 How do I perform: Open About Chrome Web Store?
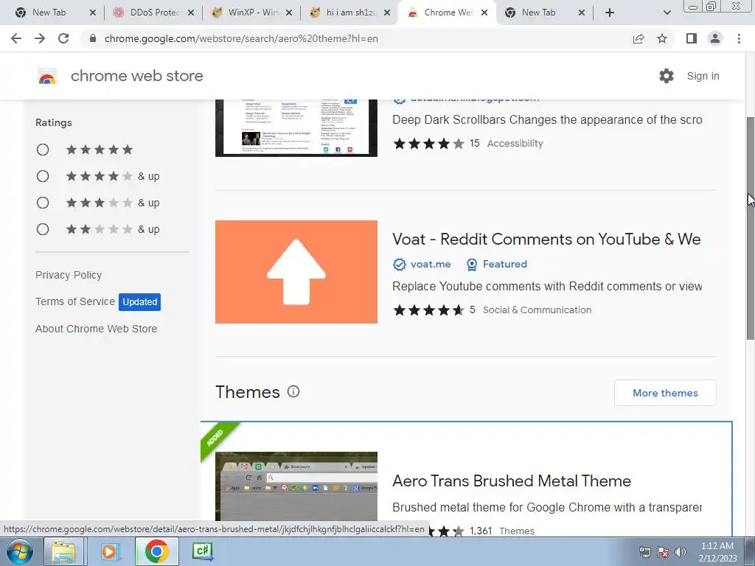(97, 329)
